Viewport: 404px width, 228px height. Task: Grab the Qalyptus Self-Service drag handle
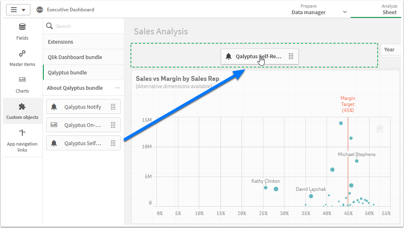[113, 143]
